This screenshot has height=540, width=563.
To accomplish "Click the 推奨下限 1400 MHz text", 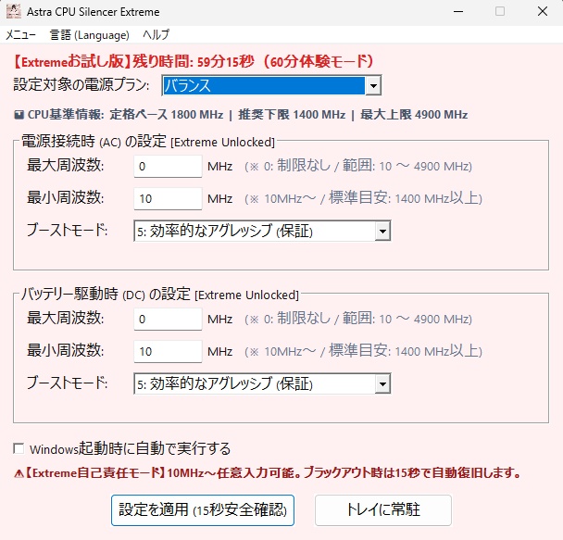I will [292, 115].
